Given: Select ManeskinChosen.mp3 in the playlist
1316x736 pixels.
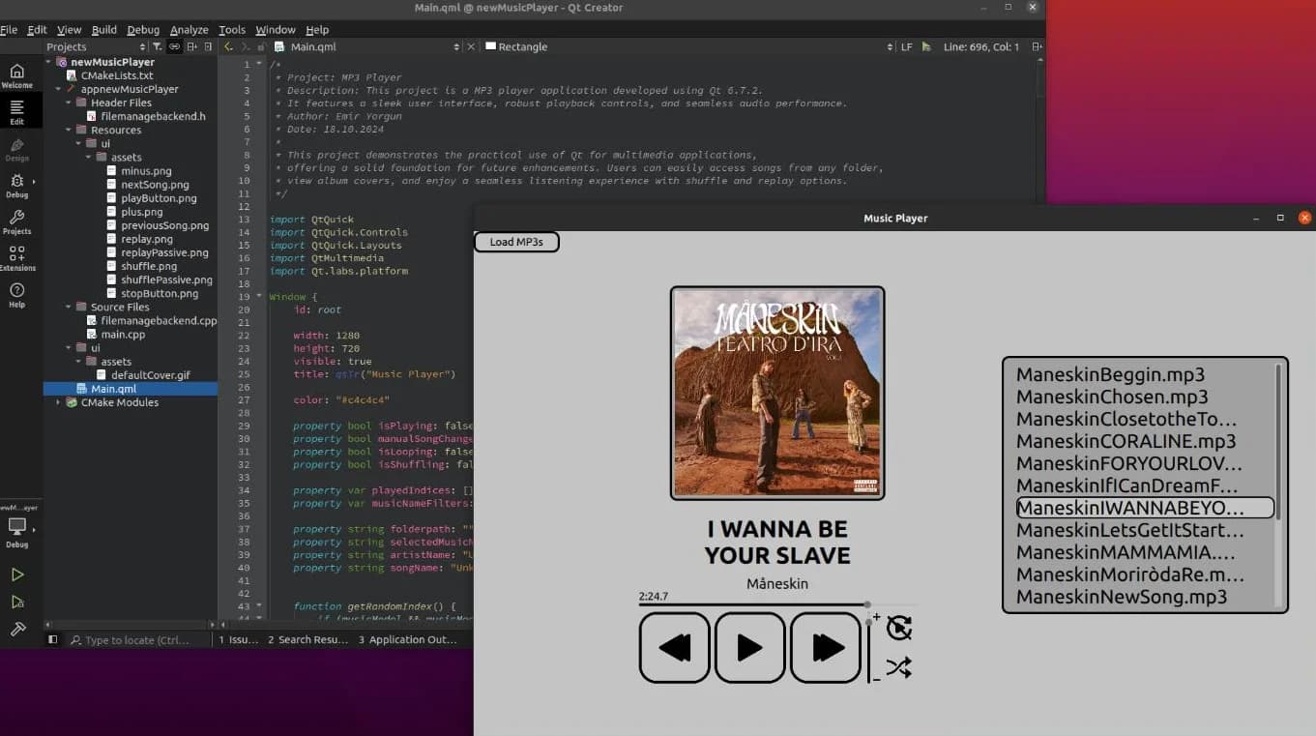Looking at the screenshot, I should click(1145, 397).
